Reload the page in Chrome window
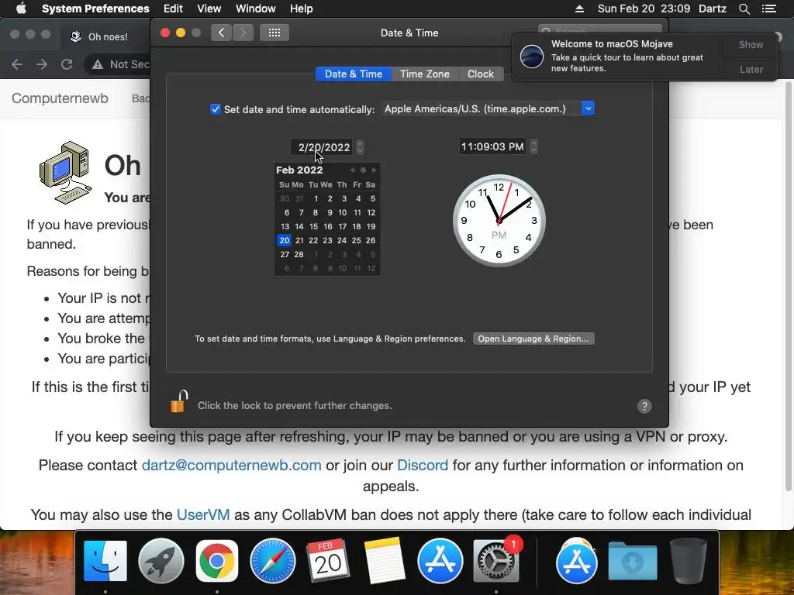Screen dimensions: 794x595 [67, 64]
